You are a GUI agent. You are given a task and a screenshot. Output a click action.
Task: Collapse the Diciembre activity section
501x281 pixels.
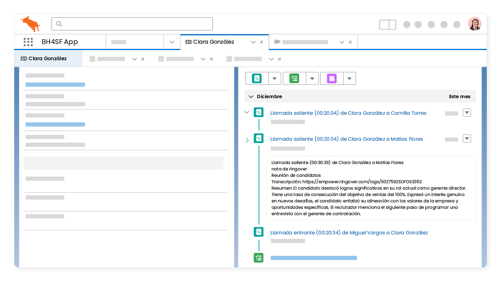tap(251, 96)
